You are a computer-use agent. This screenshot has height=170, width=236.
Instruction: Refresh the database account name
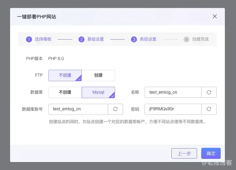point(115,109)
